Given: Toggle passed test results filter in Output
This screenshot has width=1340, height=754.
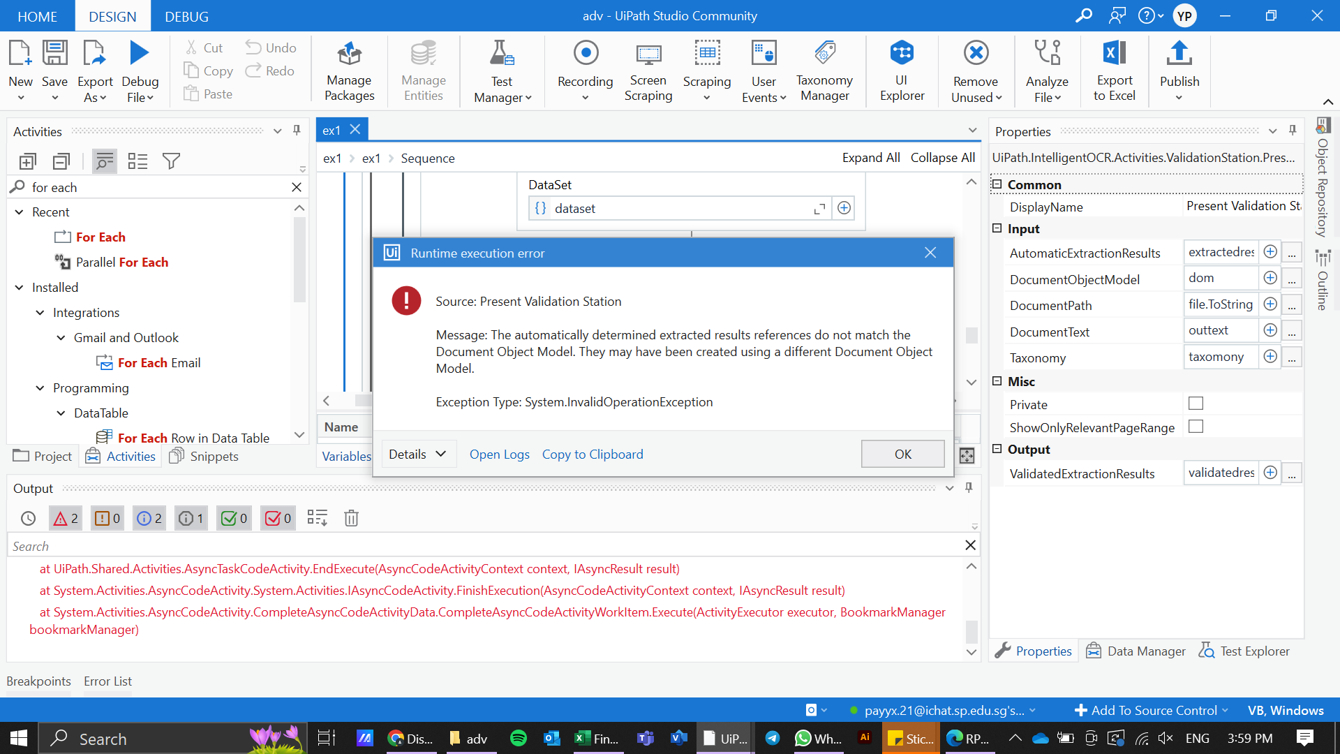Looking at the screenshot, I should coord(234,518).
